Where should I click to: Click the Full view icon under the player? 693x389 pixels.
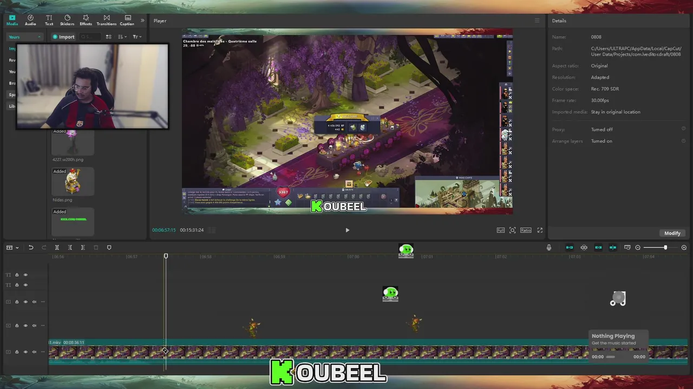(x=501, y=230)
